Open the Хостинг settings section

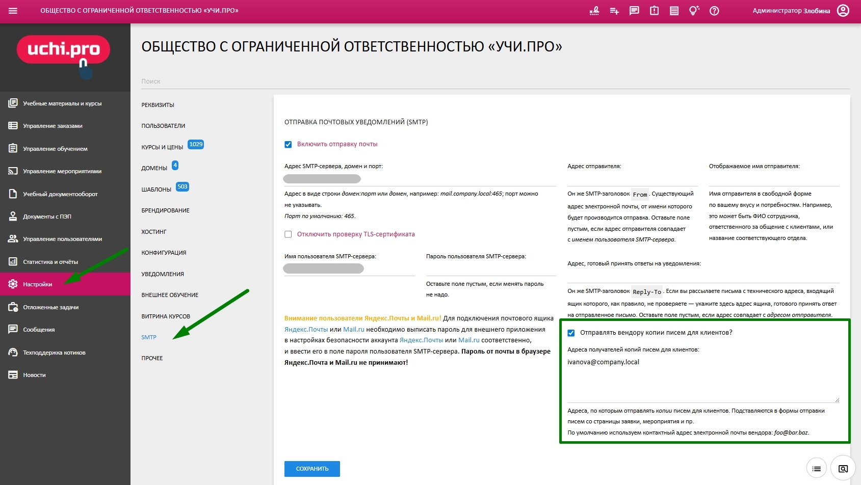tap(154, 232)
